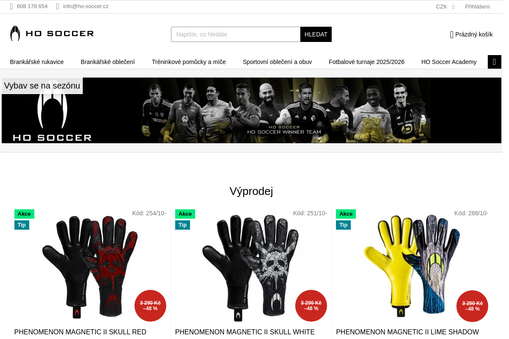Focus the search field 'Napište, co hledáte'
The height and width of the screenshot is (339, 509).
(x=236, y=34)
